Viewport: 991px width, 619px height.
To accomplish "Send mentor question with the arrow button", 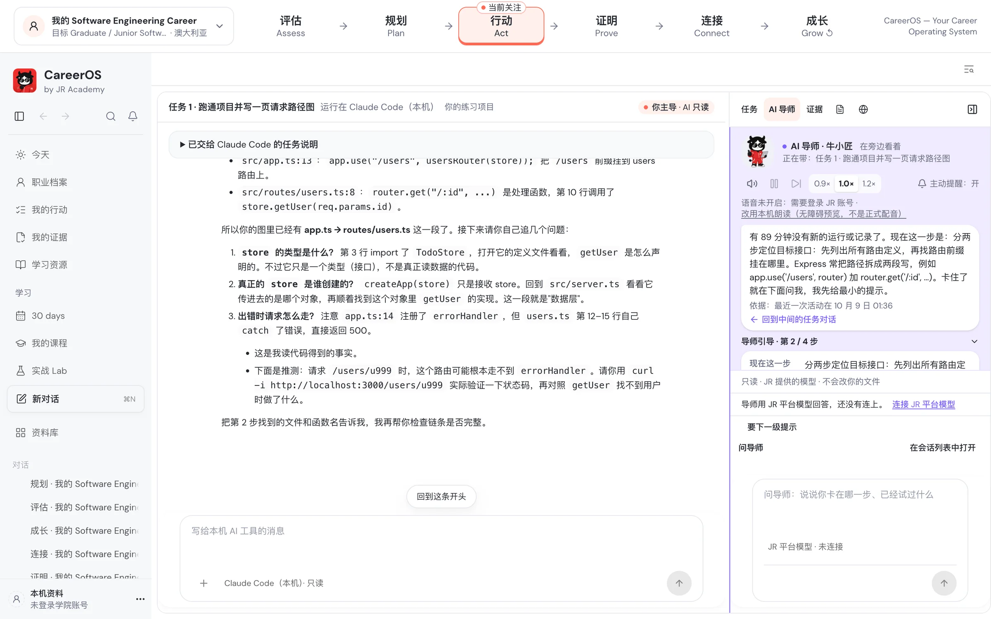I will point(944,583).
